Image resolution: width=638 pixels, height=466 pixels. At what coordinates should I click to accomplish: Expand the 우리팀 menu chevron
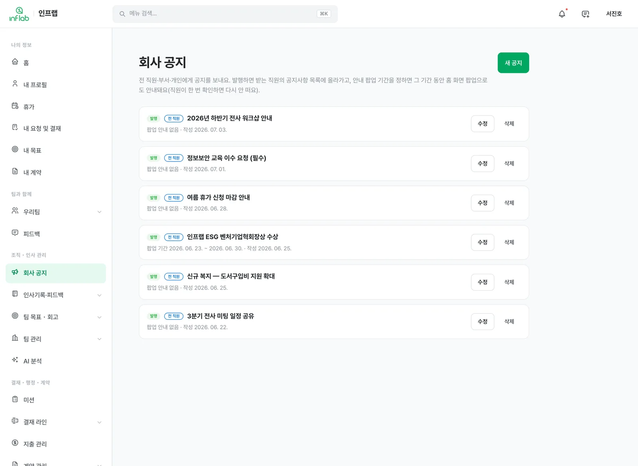[99, 212]
